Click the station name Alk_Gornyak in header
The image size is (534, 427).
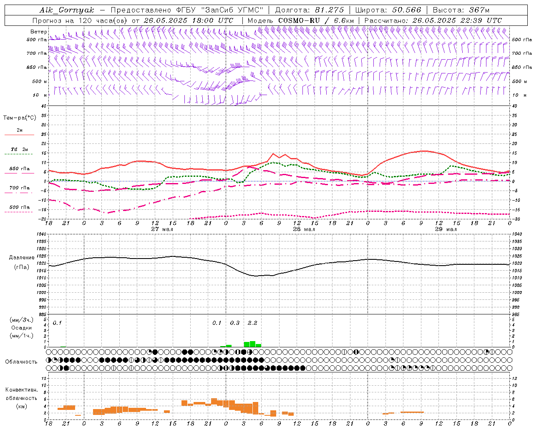coord(67,10)
